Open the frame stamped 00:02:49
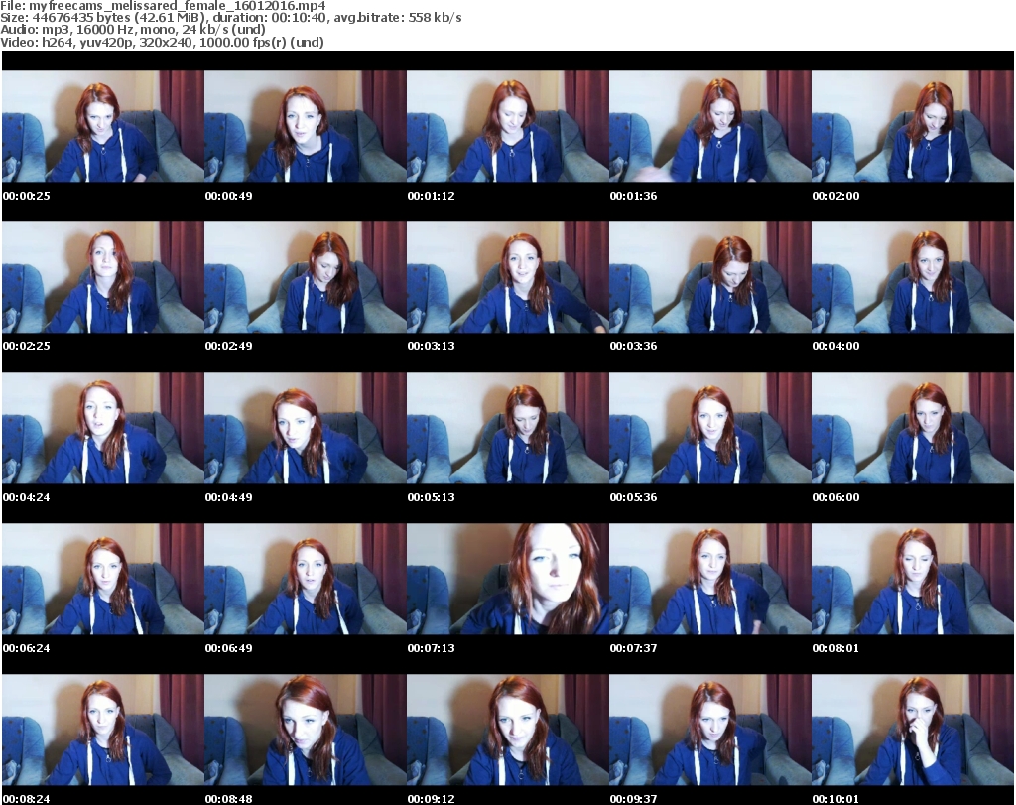This screenshot has height=805, width=1016. (x=306, y=277)
